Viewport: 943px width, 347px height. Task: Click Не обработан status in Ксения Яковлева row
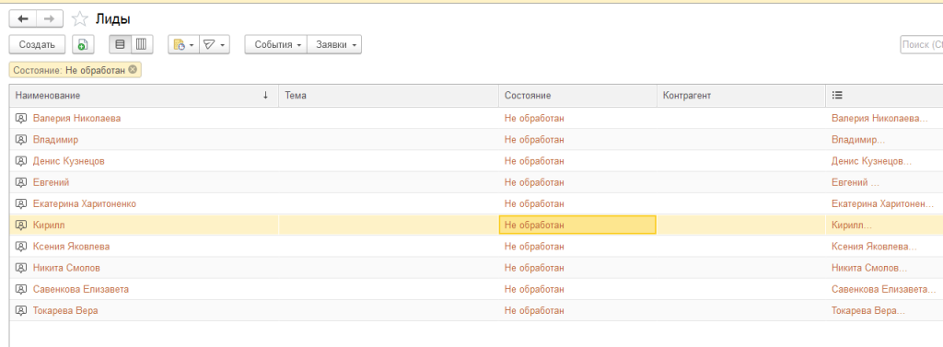pos(535,247)
